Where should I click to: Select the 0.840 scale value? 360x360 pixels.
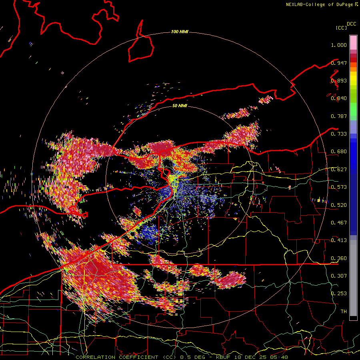(339, 98)
